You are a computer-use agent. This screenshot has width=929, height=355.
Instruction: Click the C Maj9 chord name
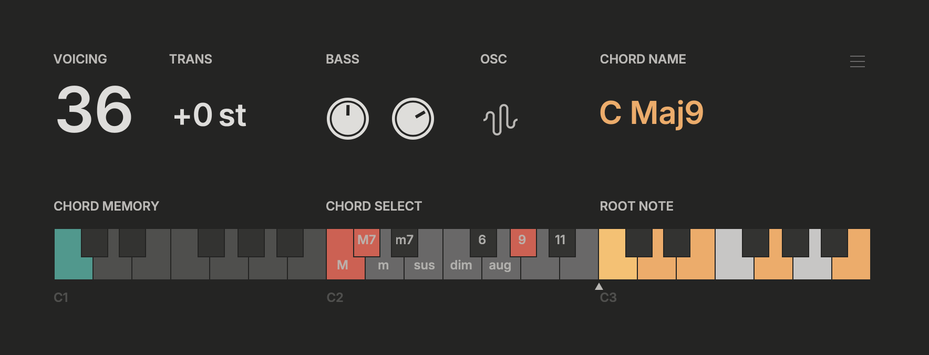click(x=652, y=113)
